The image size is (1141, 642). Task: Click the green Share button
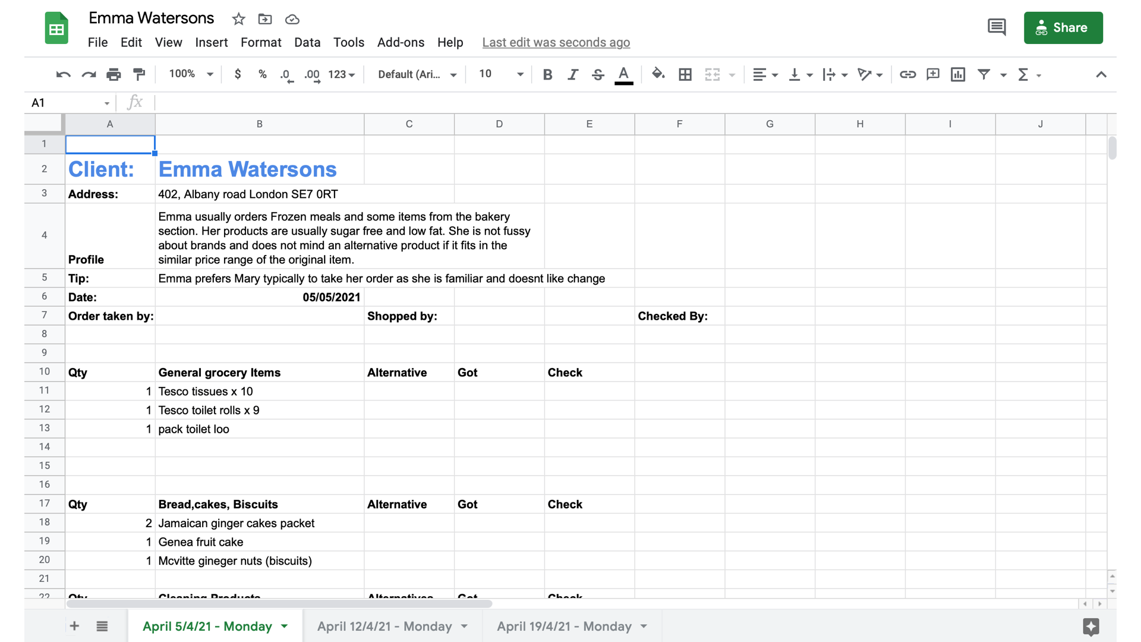click(x=1063, y=27)
